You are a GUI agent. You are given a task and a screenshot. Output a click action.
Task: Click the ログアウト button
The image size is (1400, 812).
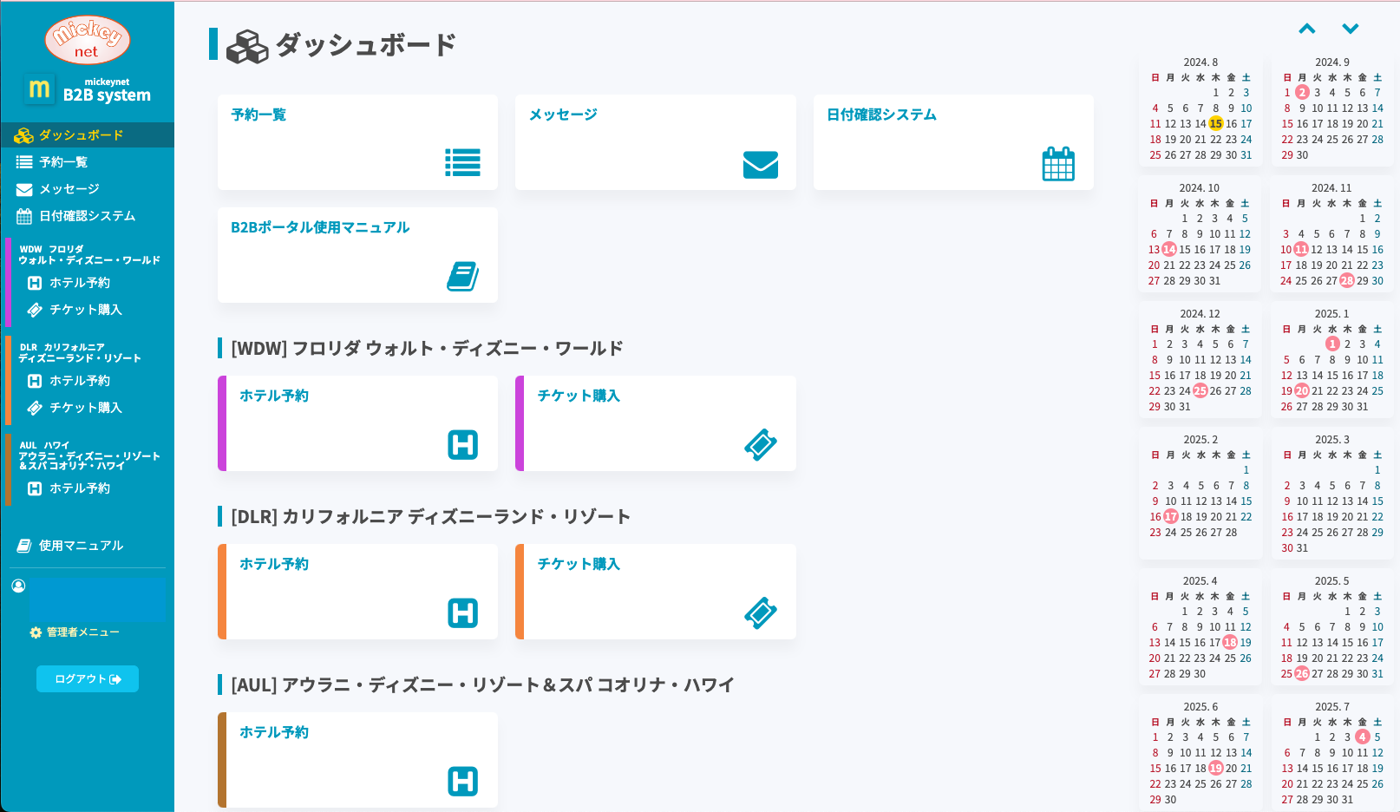click(88, 678)
